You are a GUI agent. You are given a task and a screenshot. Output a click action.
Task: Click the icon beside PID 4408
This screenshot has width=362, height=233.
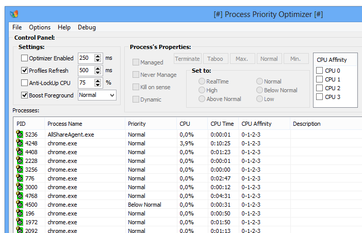pyautogui.click(x=20, y=152)
